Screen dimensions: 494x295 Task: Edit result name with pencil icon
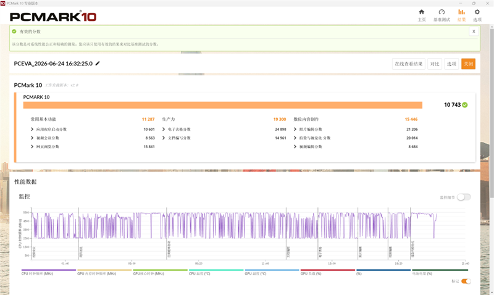pyautogui.click(x=98, y=64)
